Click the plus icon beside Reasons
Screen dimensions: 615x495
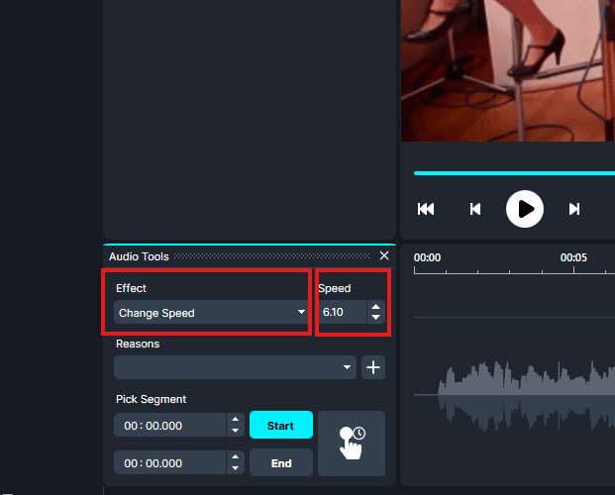click(x=373, y=367)
